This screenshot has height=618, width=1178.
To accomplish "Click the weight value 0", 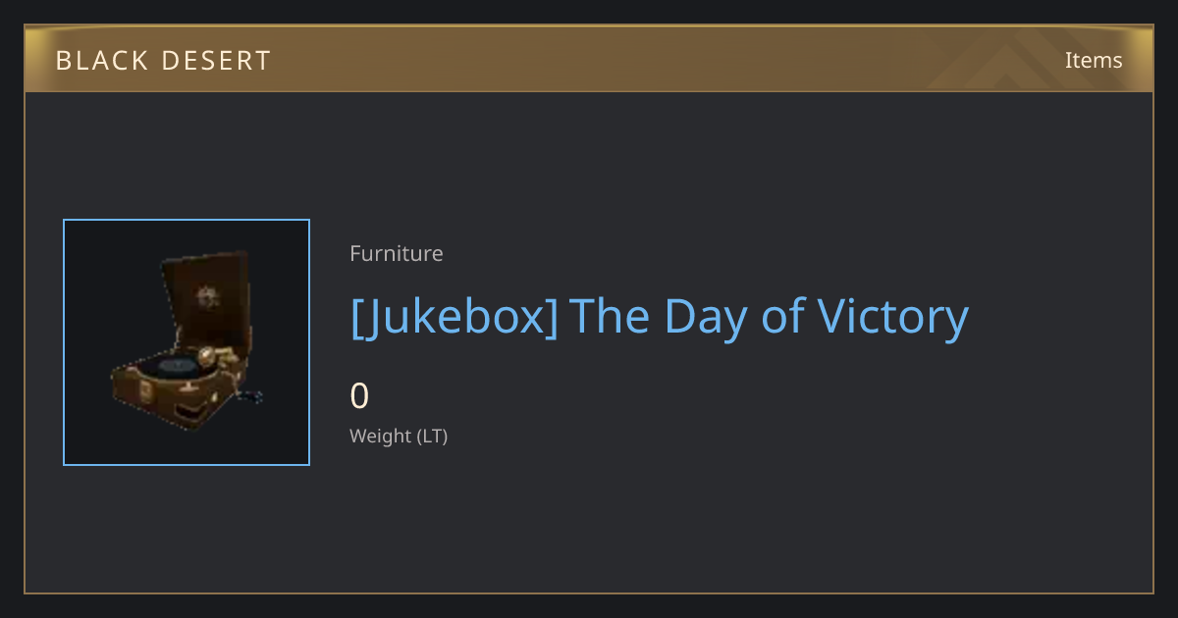I will coord(359,396).
